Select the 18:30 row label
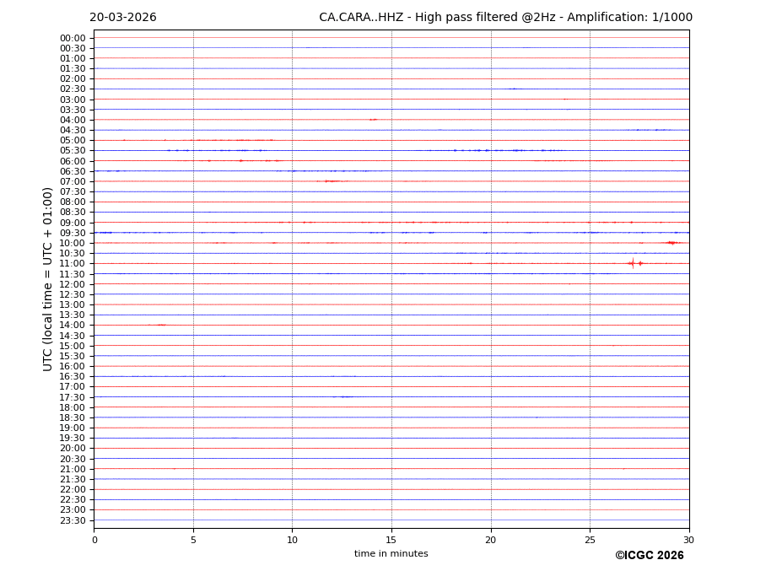Viewport: 782px width, 587px height. coord(73,417)
